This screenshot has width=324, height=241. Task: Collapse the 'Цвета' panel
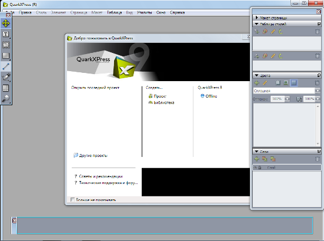click(256, 75)
